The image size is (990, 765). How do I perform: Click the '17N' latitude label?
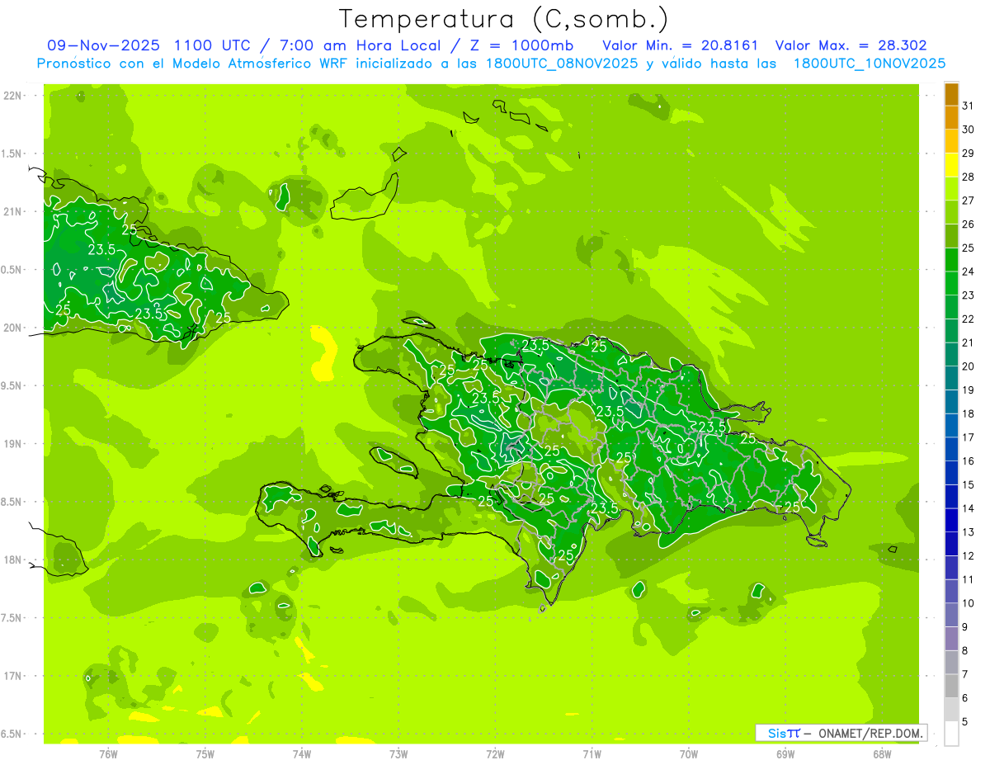(12, 676)
